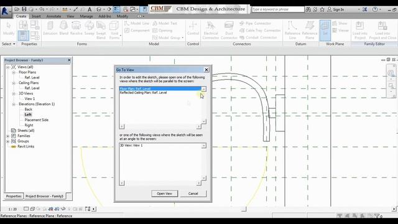
Task: Select the Duct Connector tool
Action: pyautogui.click(x=229, y=30)
